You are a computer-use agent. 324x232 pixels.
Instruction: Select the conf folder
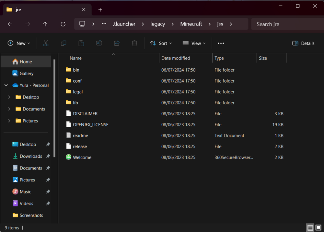[74, 81]
